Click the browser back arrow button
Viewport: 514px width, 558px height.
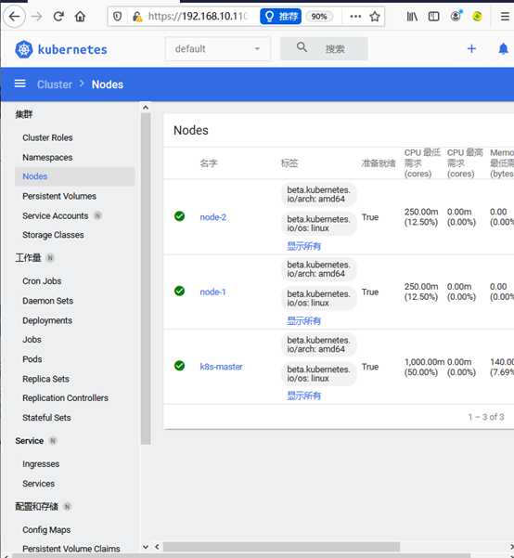[14, 17]
